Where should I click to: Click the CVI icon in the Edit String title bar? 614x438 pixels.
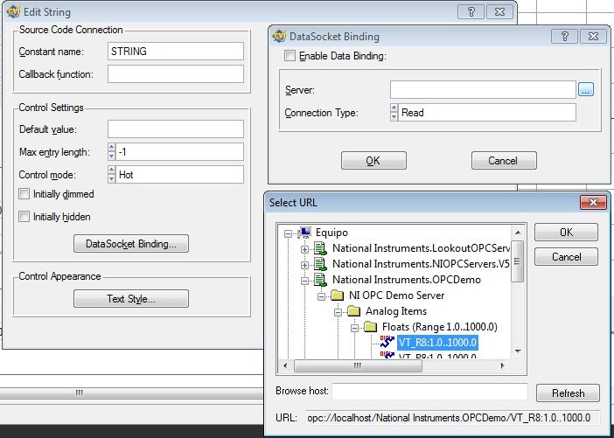pos(13,11)
